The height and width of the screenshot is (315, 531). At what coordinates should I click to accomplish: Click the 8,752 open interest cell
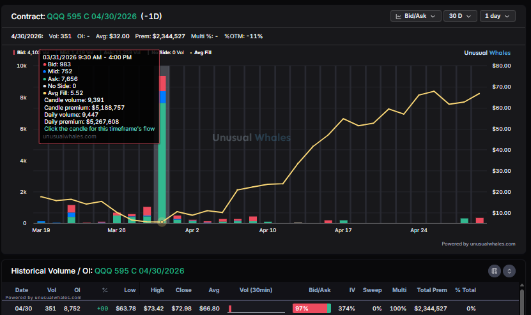coord(72,309)
